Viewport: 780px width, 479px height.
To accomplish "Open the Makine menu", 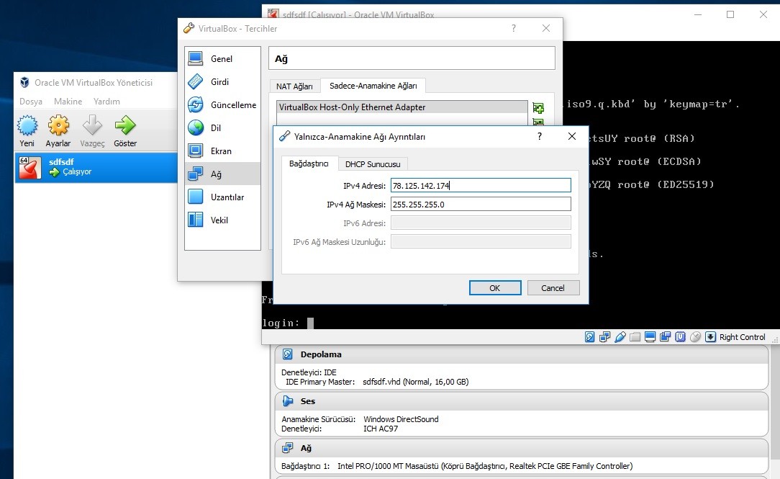I will [68, 102].
